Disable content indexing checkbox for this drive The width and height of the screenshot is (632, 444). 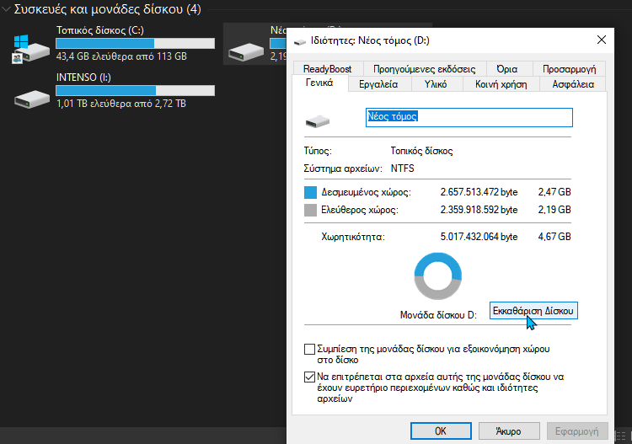pyautogui.click(x=309, y=377)
